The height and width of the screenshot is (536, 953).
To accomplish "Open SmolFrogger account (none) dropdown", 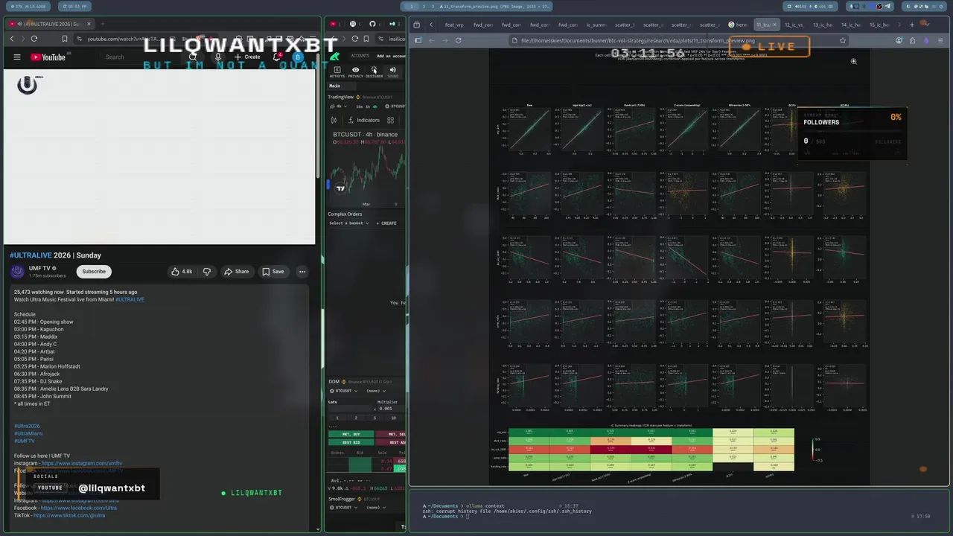I will [x=376, y=508].
